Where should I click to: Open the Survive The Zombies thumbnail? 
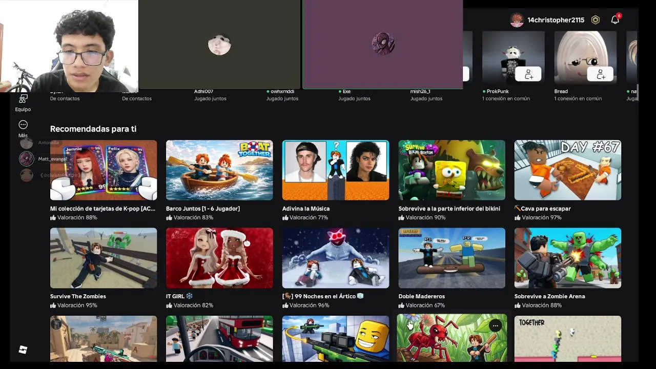[x=104, y=258]
